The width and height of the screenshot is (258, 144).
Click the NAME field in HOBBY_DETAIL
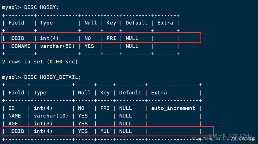(15, 116)
